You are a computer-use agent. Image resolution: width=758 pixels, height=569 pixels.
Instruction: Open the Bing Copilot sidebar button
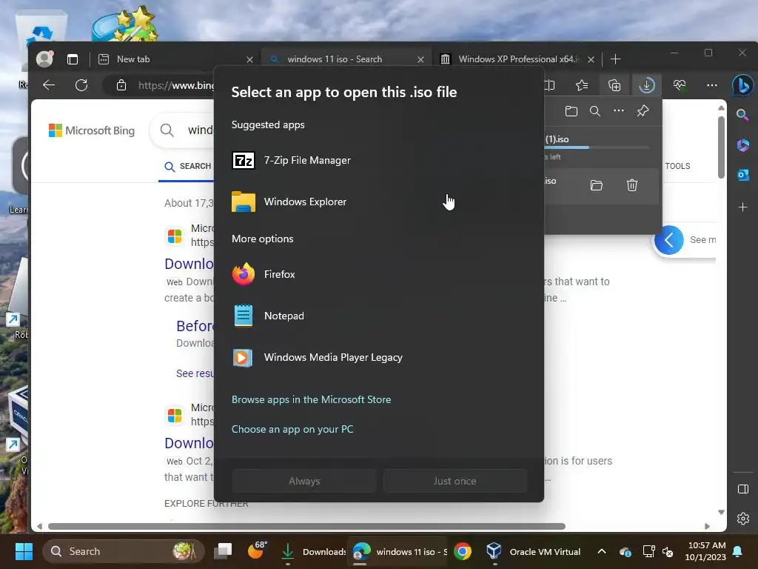[743, 86]
